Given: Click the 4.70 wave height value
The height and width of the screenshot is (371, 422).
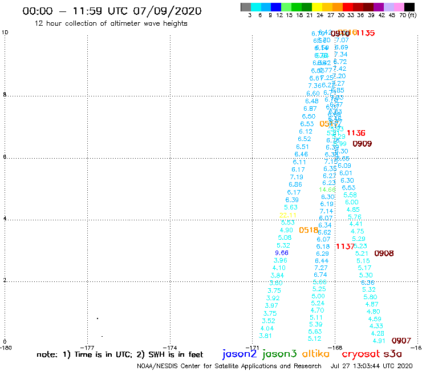Looking at the screenshot, I should 317,310.
